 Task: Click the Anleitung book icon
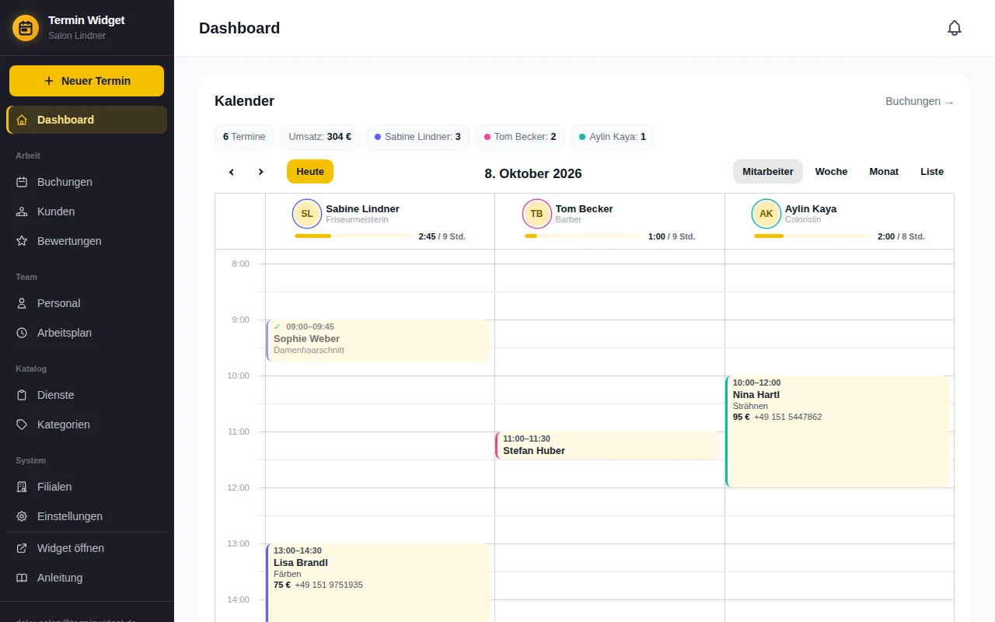pyautogui.click(x=22, y=578)
